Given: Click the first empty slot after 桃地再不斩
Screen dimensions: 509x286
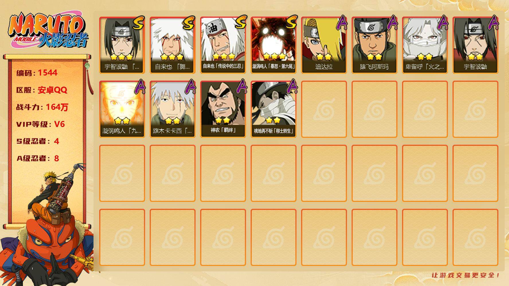Looking at the screenshot, I should 324,109.
